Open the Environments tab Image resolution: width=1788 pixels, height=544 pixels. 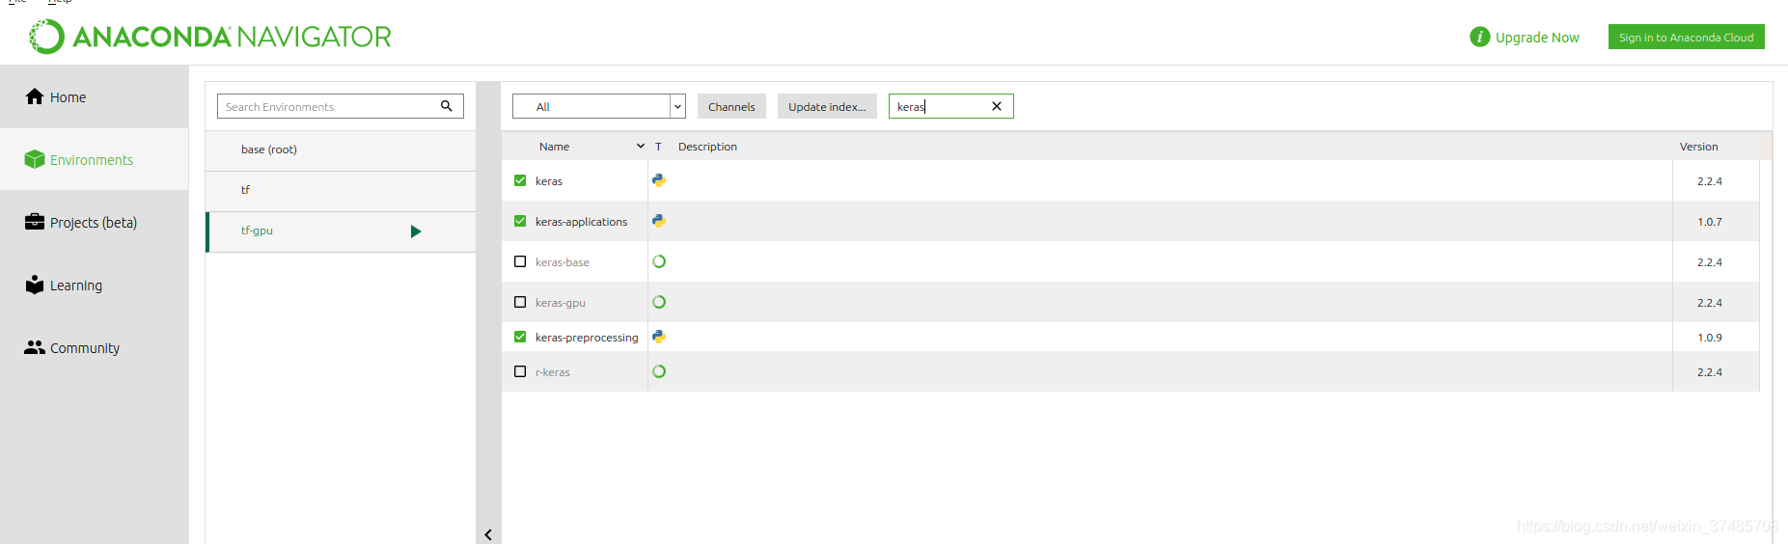click(x=95, y=160)
